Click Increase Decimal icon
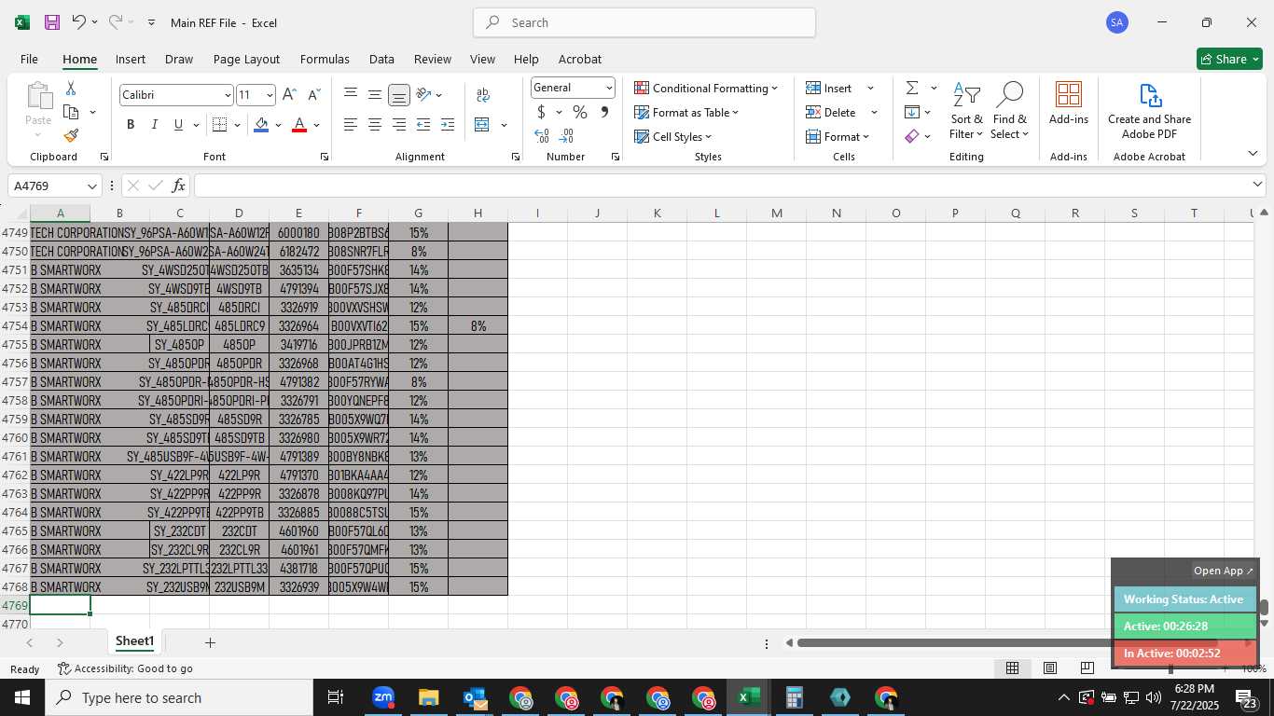The image size is (1274, 716). click(x=542, y=136)
